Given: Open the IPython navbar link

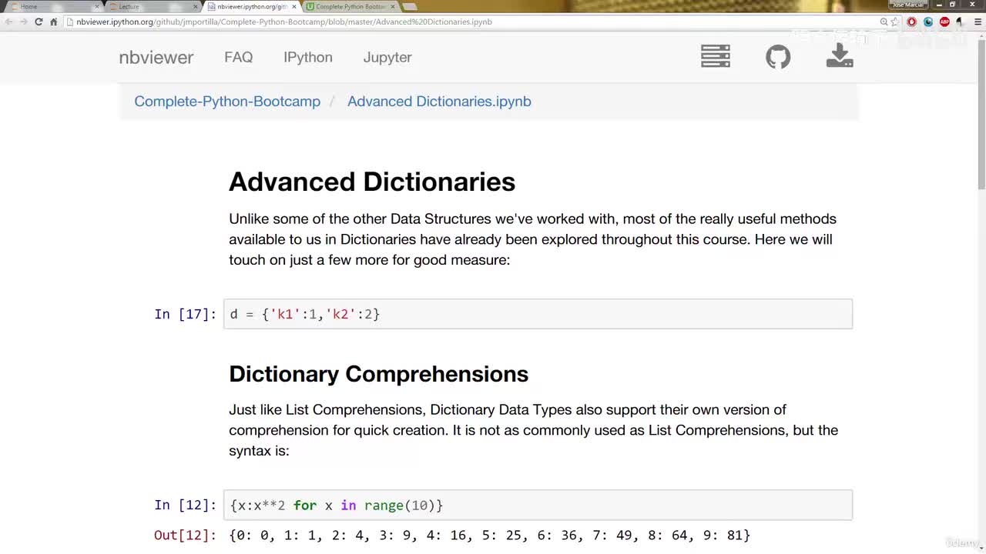Looking at the screenshot, I should pos(307,57).
